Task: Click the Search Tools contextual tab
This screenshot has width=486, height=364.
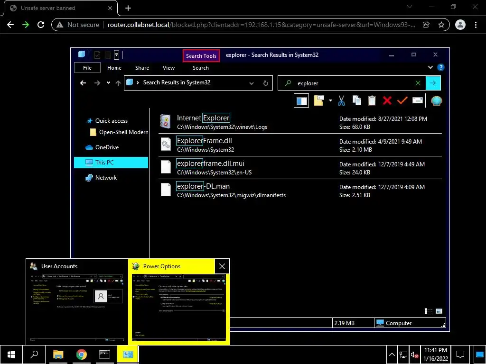Action: coord(201,56)
